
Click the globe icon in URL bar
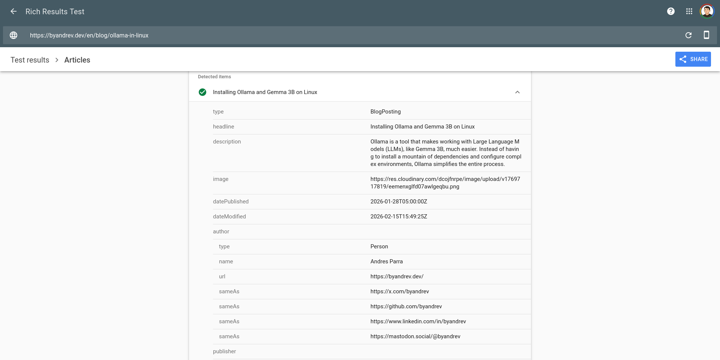pyautogui.click(x=13, y=35)
